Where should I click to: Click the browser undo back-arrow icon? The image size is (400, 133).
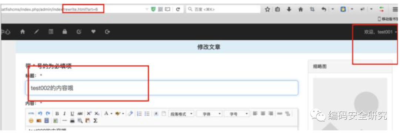pyautogui.click(x=324, y=9)
